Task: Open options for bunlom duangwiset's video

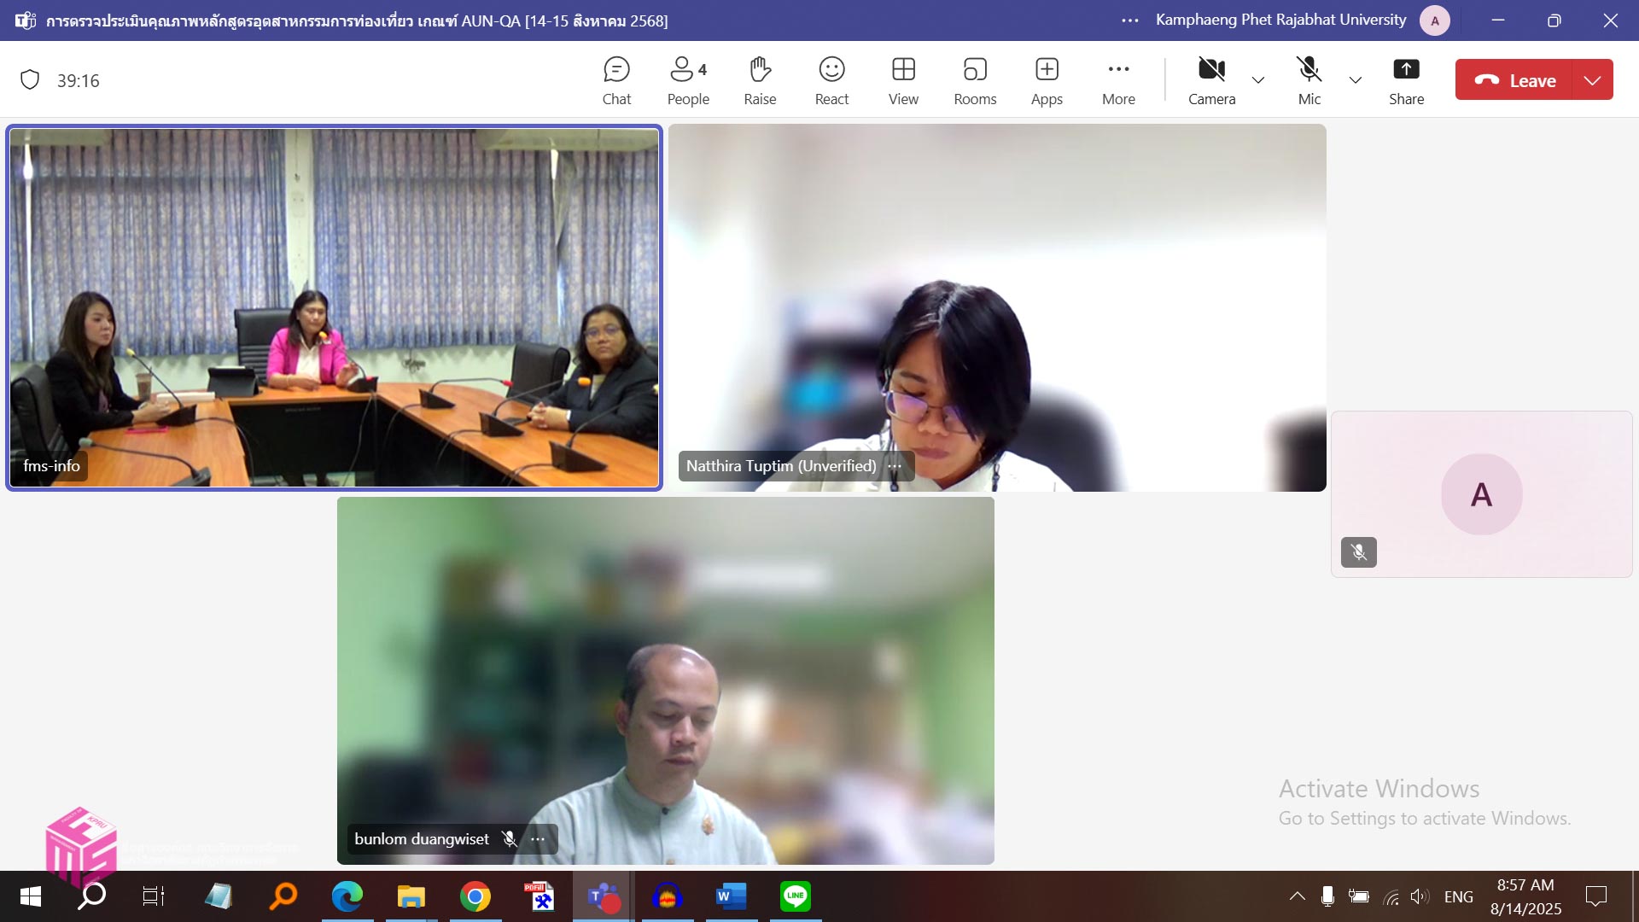Action: (x=538, y=839)
